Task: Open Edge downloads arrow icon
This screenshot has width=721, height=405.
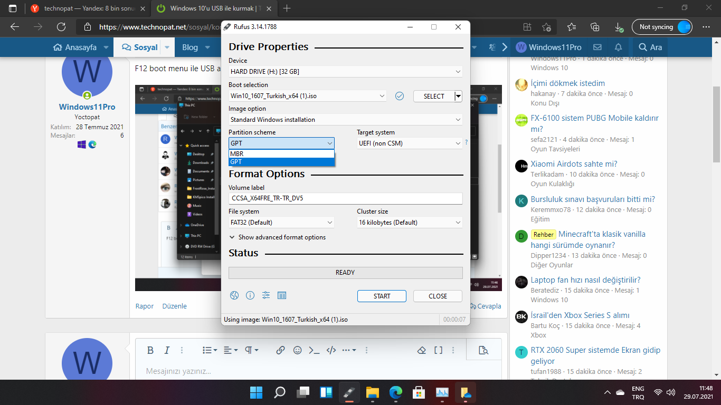Action: point(618,27)
